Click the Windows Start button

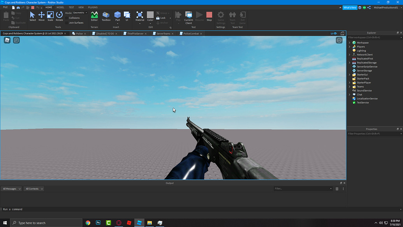click(x=5, y=223)
